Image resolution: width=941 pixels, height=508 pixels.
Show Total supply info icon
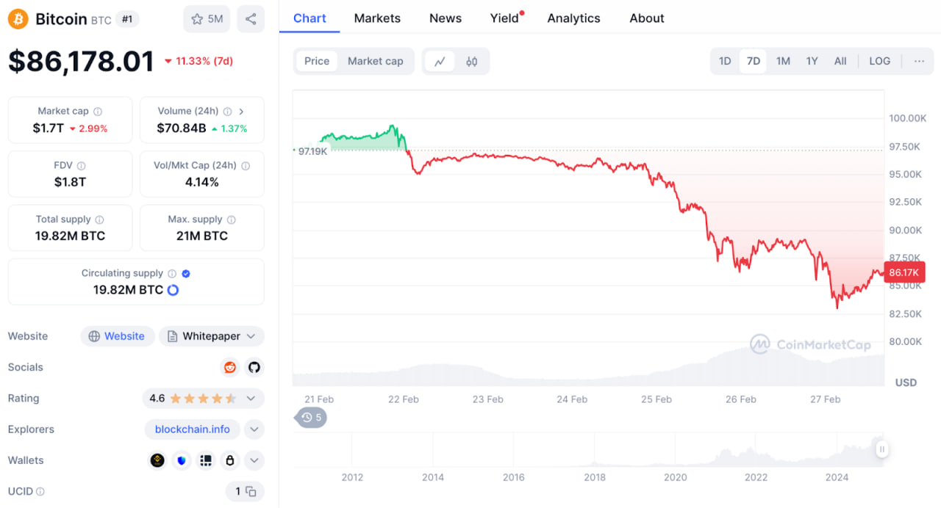click(99, 219)
